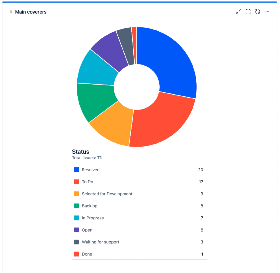
Task: Click the gadget drag handle icon
Action: pyautogui.click(x=11, y=12)
